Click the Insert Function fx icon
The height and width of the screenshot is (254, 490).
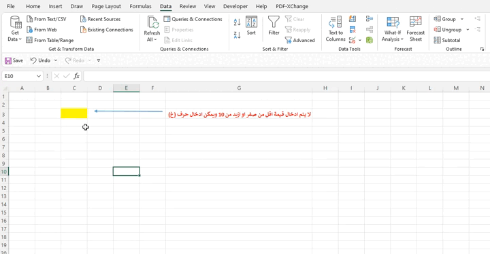(x=76, y=76)
